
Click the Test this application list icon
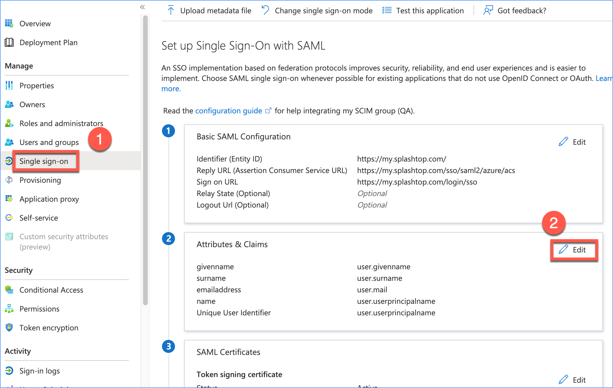click(x=387, y=10)
